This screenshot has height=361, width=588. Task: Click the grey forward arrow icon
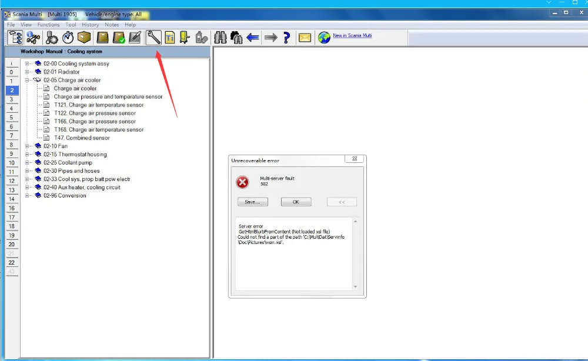tap(270, 38)
